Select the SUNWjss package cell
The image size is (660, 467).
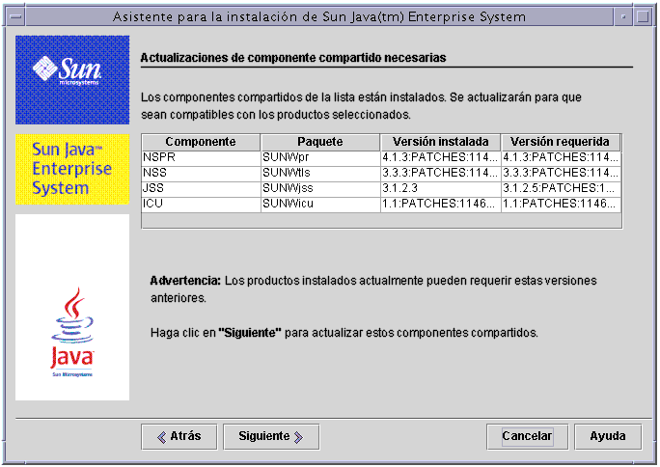320,189
